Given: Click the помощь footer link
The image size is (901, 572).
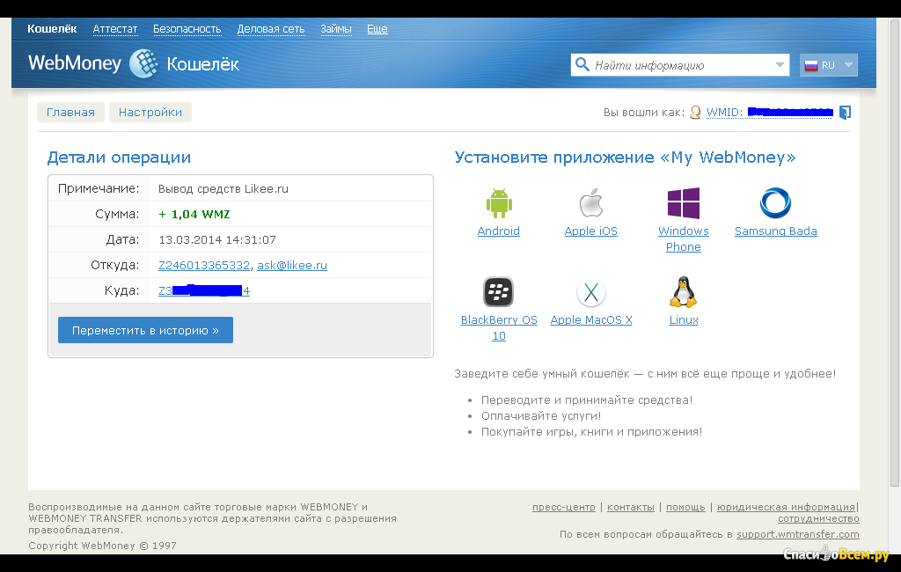Looking at the screenshot, I should (x=685, y=507).
